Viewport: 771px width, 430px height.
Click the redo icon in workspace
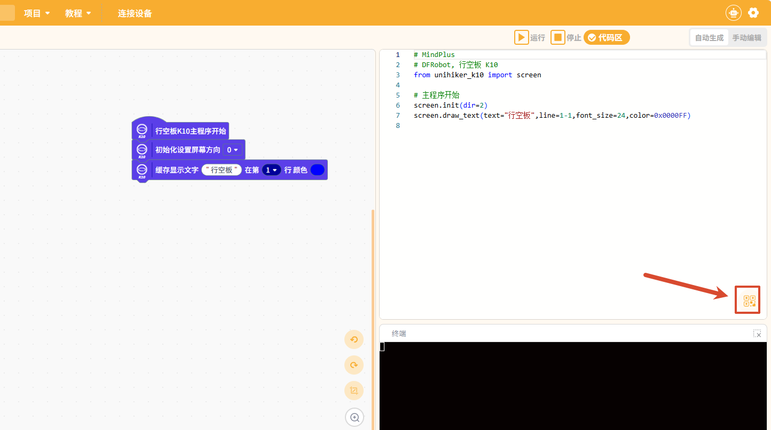354,365
